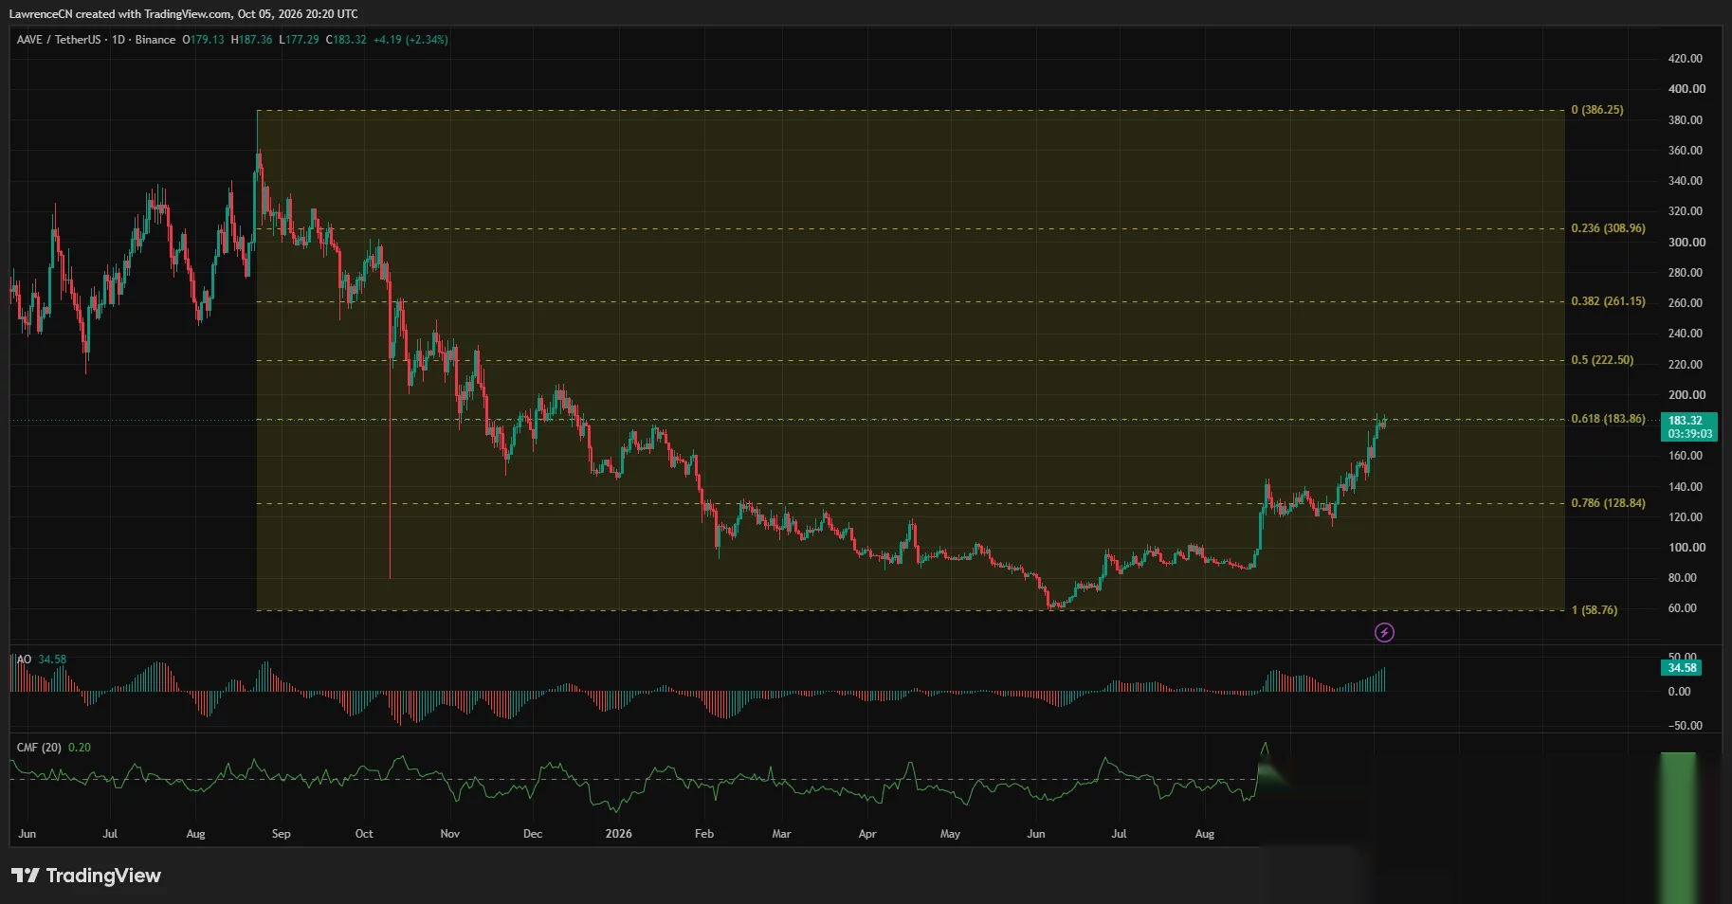Click the Binance exchange label in header
The image size is (1732, 904).
[155, 40]
